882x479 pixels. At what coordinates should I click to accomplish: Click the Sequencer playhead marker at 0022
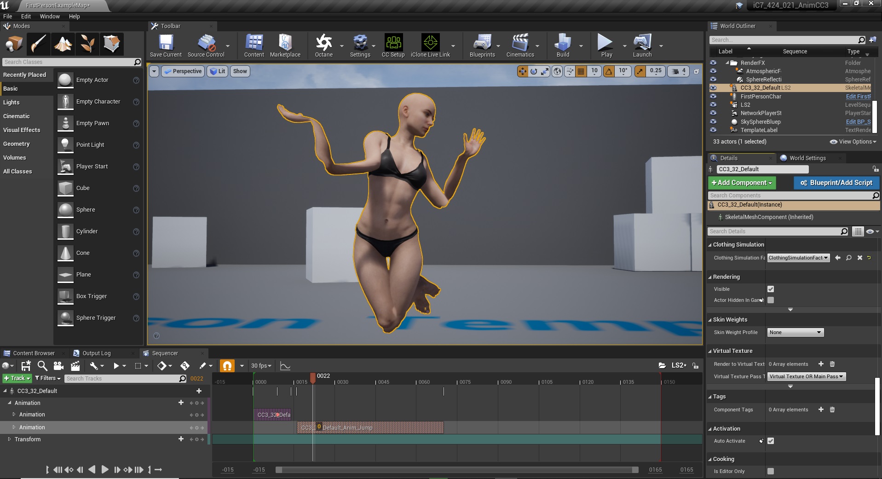click(313, 378)
